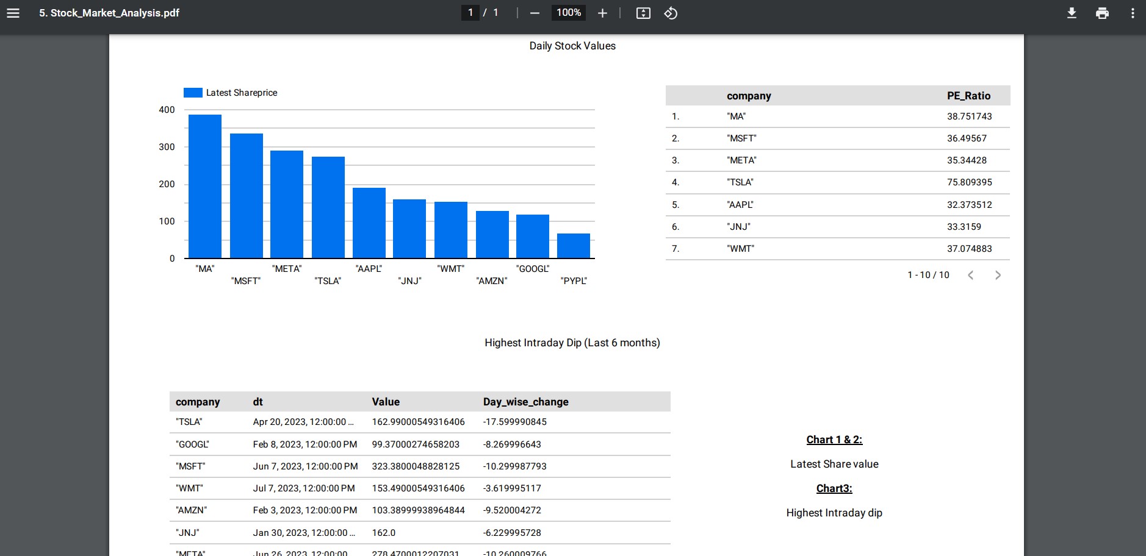Click the date Jul 7, 2023, 12:00:00 PM
The width and height of the screenshot is (1146, 556).
[304, 488]
